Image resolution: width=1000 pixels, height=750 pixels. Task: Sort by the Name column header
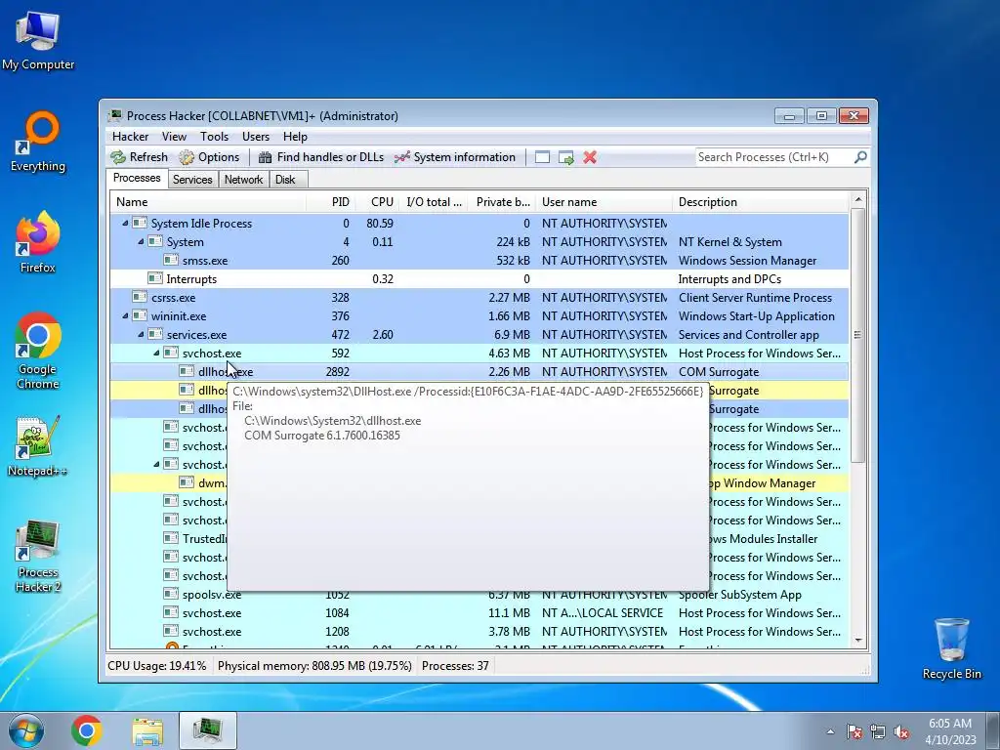[208, 202]
